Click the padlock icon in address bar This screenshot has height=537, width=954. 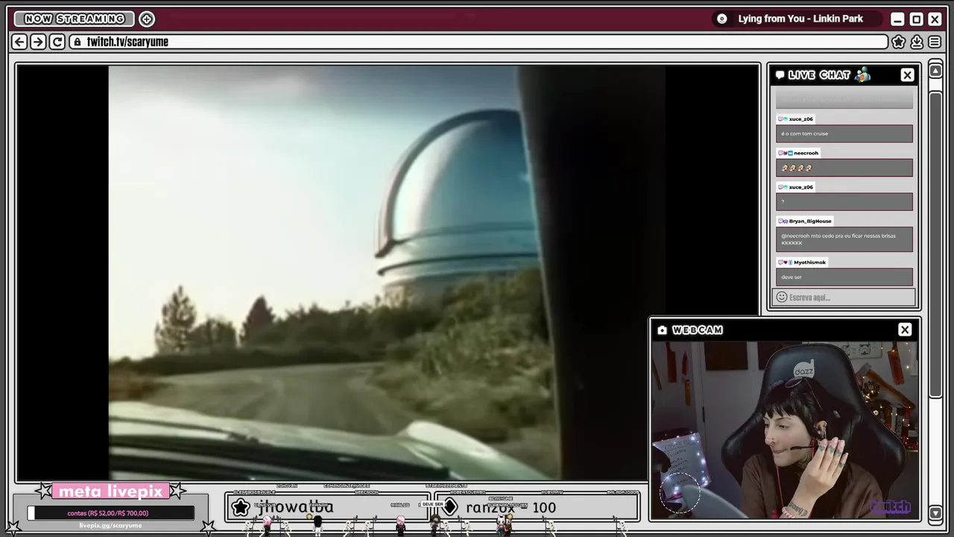click(x=78, y=42)
